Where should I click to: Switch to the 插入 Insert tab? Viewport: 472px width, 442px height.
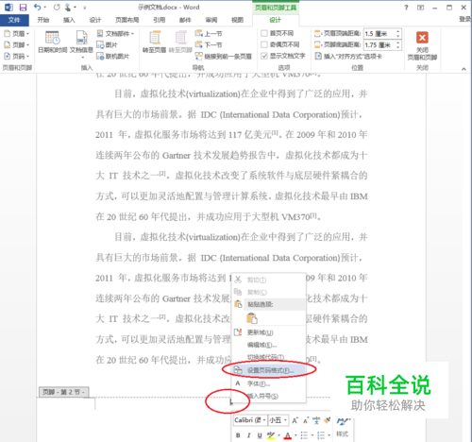point(69,20)
